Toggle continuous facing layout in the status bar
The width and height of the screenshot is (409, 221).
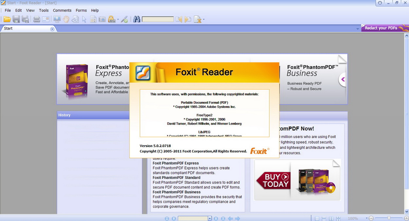338,218
